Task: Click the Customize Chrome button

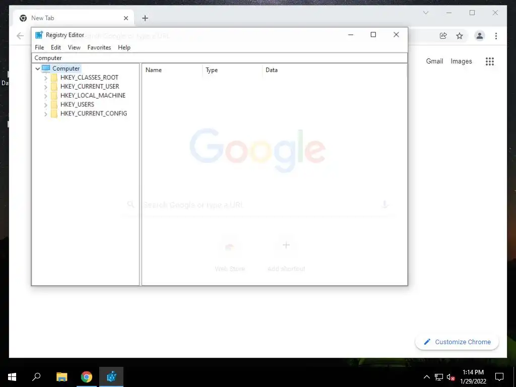Action: [457, 342]
